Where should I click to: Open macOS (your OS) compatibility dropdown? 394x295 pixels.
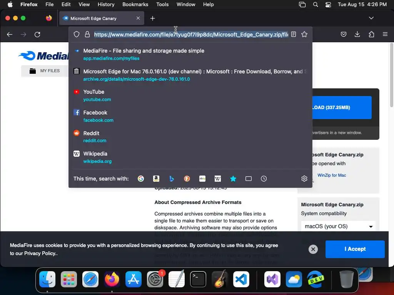click(x=338, y=226)
